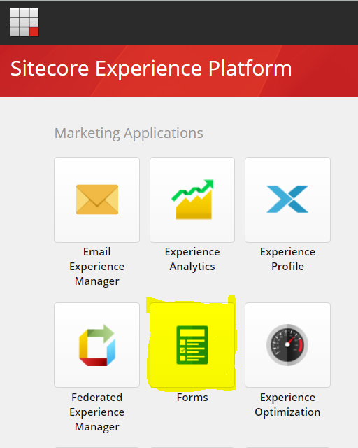The image size is (358, 448).
Task: Click the Email Experience Manager label
Action: [96, 267]
